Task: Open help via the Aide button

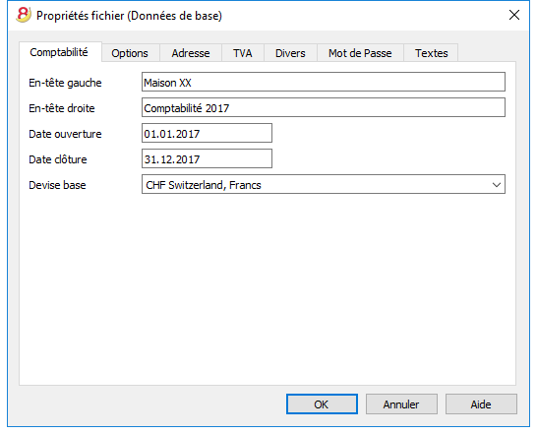Action: 481,404
